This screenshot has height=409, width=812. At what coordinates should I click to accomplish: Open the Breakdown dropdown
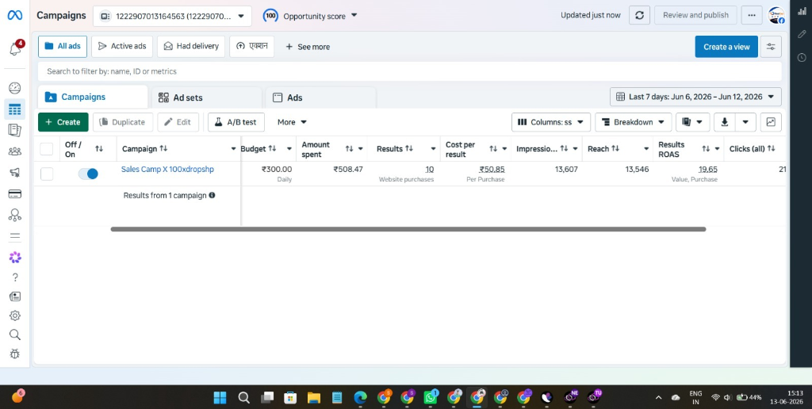(634, 122)
